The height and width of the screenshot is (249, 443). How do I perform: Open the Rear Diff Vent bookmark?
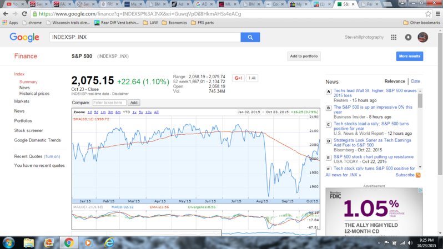pyautogui.click(x=117, y=23)
